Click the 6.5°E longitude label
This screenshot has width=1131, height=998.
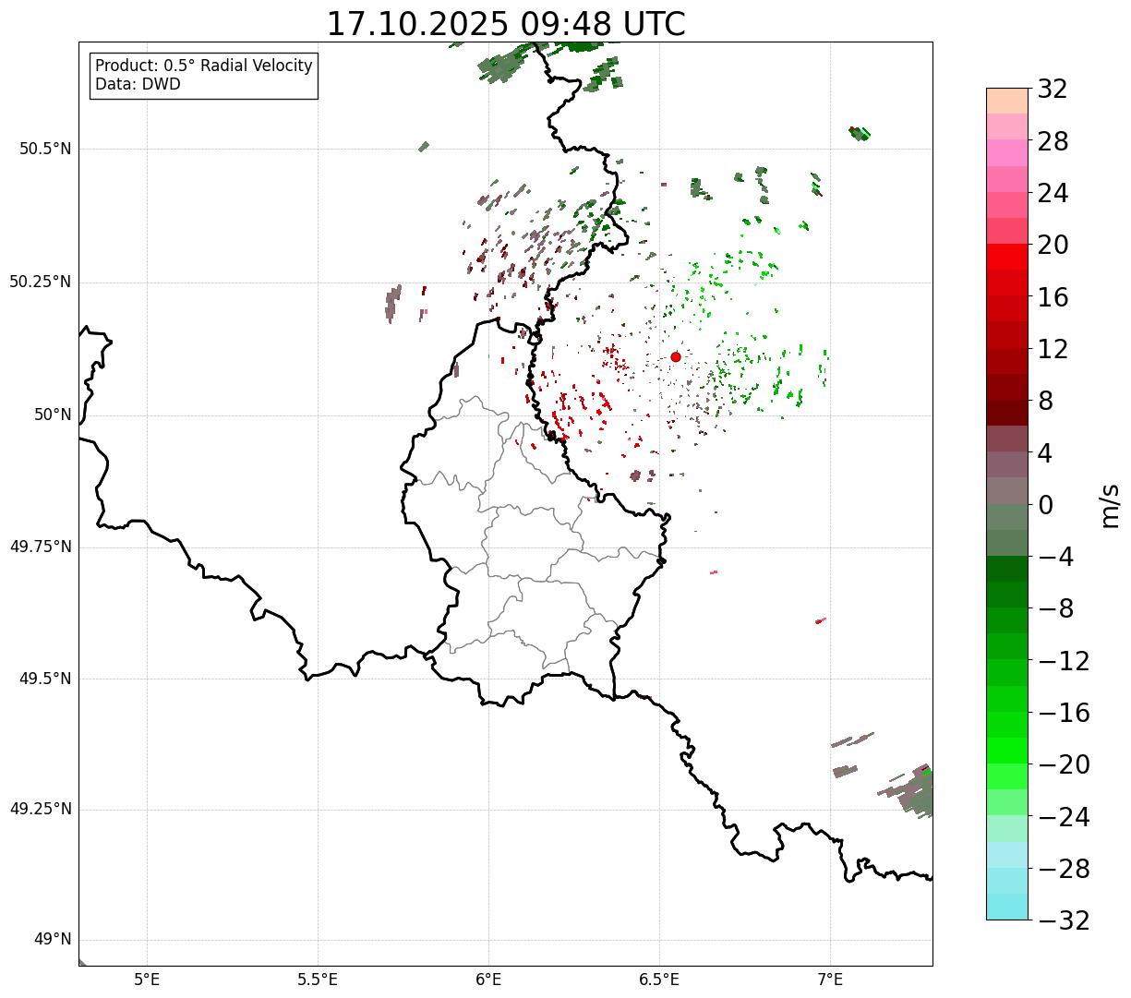tap(659, 980)
